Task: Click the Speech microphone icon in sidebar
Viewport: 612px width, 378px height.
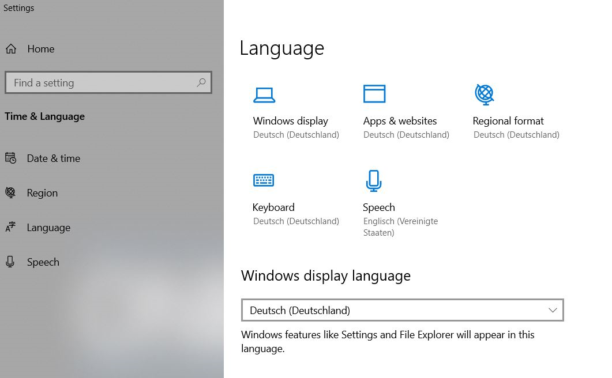Action: coord(10,262)
